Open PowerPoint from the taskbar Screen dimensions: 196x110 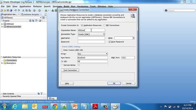click(x=75, y=107)
